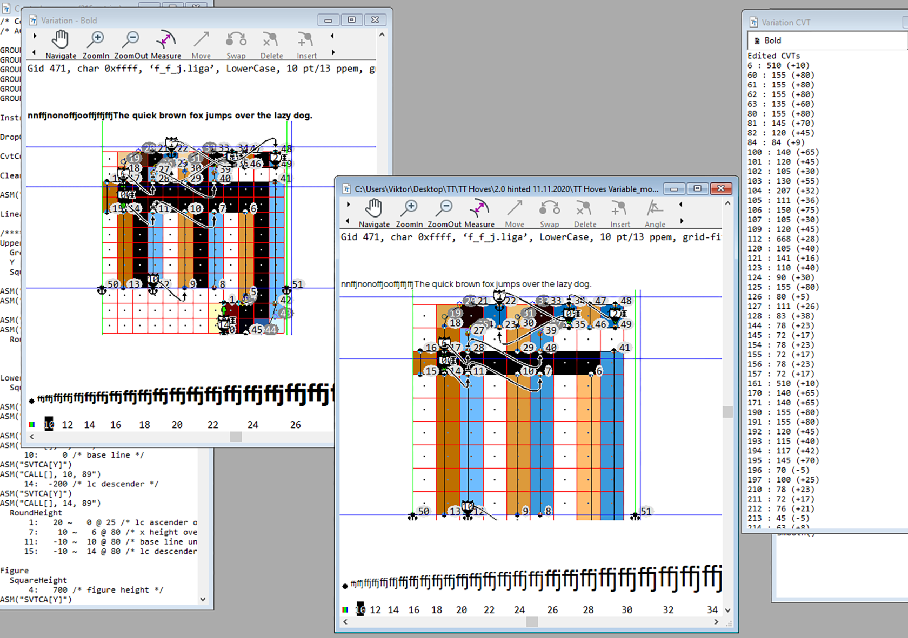The width and height of the screenshot is (908, 638).
Task: Click glyph info line 'Gid 471' in Variation - Bold
Action: pos(202,69)
